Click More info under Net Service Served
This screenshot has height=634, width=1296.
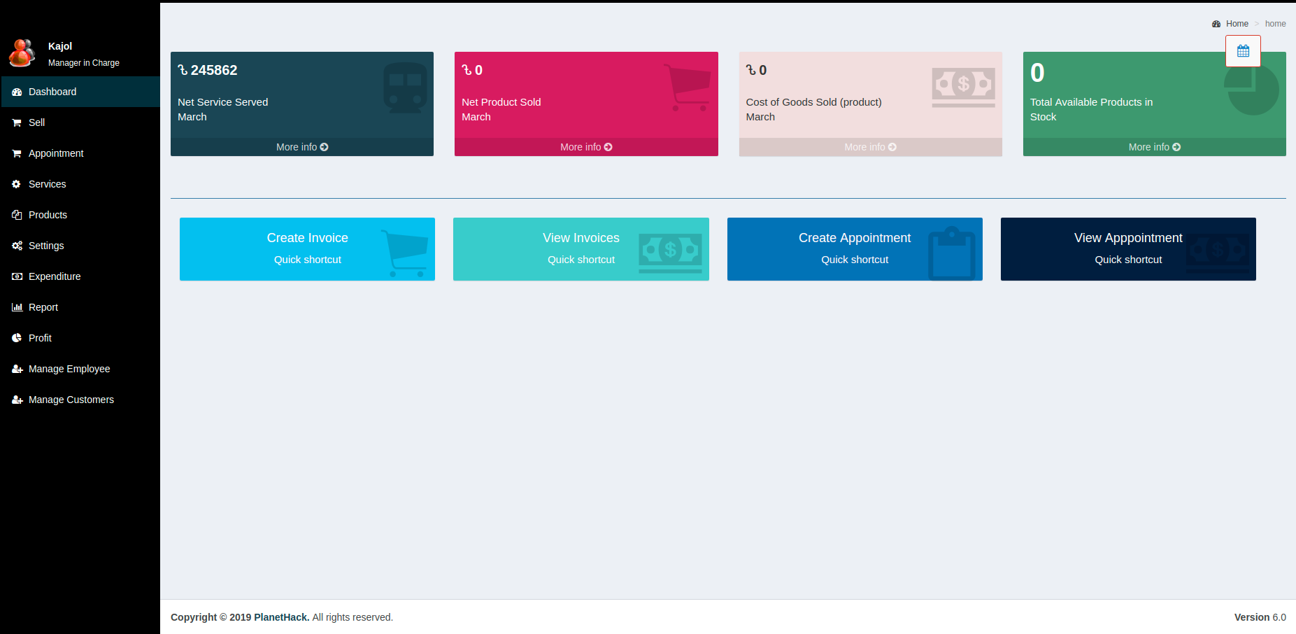(301, 147)
